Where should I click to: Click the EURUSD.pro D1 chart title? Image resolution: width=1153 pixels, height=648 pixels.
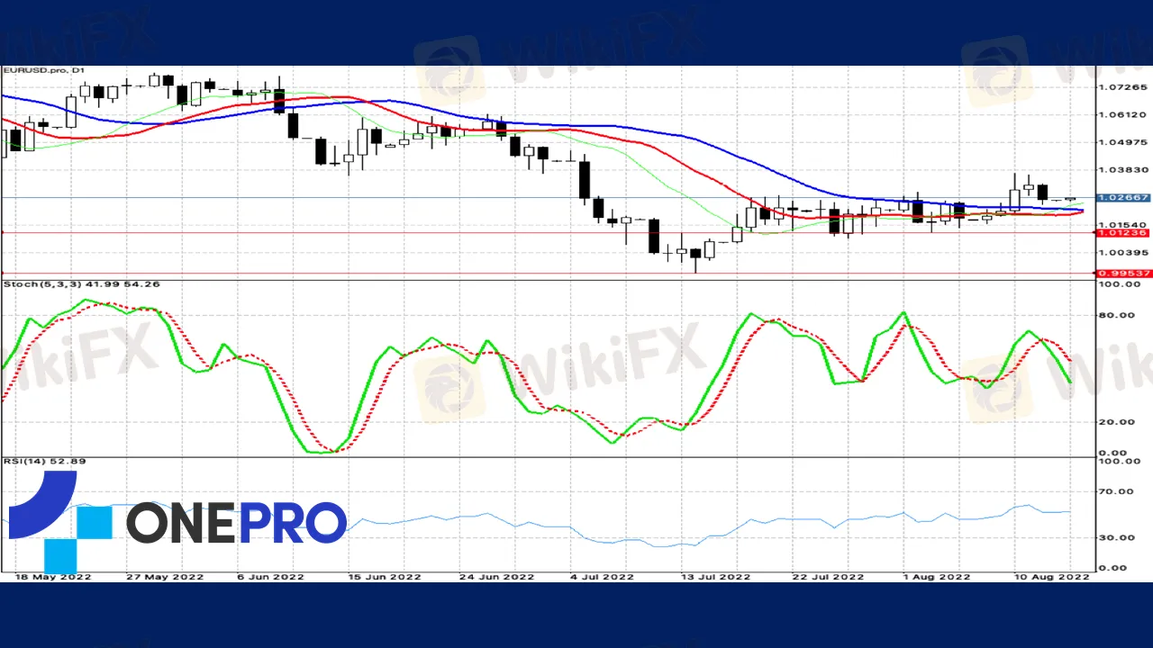42,70
